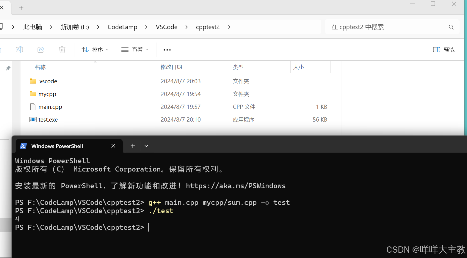Select cpptest2 in the address bar

pyautogui.click(x=208, y=27)
